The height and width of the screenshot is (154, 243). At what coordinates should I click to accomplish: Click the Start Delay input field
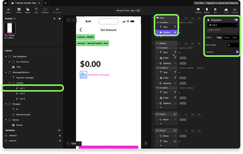click(x=233, y=45)
